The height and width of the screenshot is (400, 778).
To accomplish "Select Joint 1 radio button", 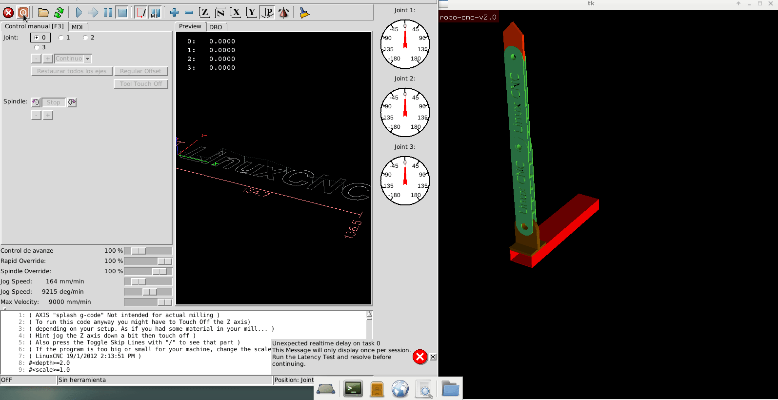I will [x=64, y=38].
